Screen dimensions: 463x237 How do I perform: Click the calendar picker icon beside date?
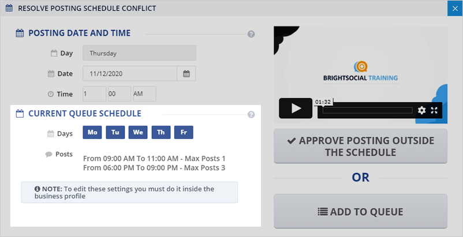click(x=186, y=74)
